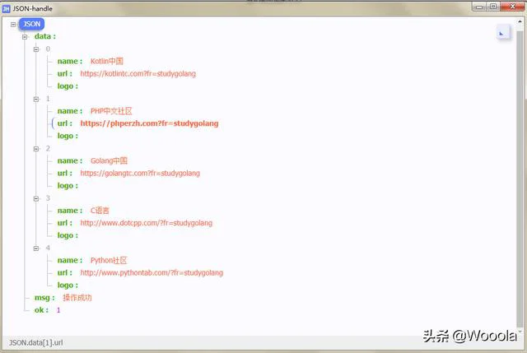
Task: Open url https://golangtc.com?fr=studygolang
Action: [x=140, y=173]
